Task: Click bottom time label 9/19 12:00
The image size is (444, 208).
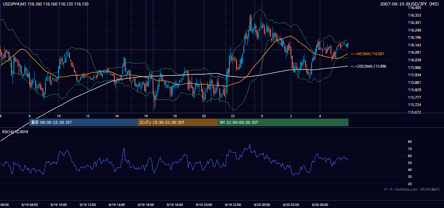Action: point(88,205)
